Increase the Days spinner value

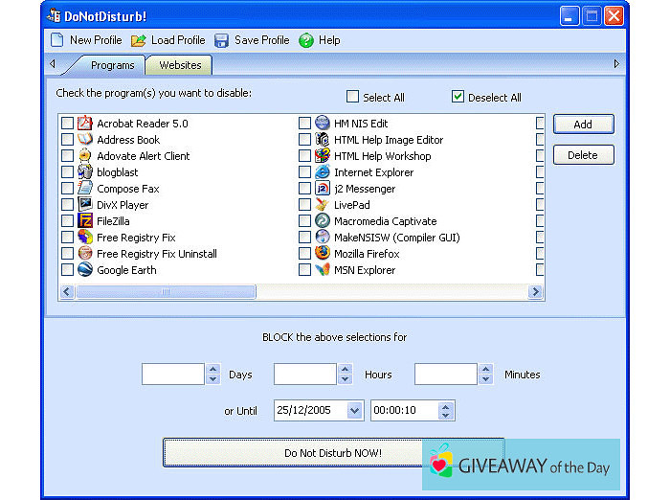[x=212, y=369]
